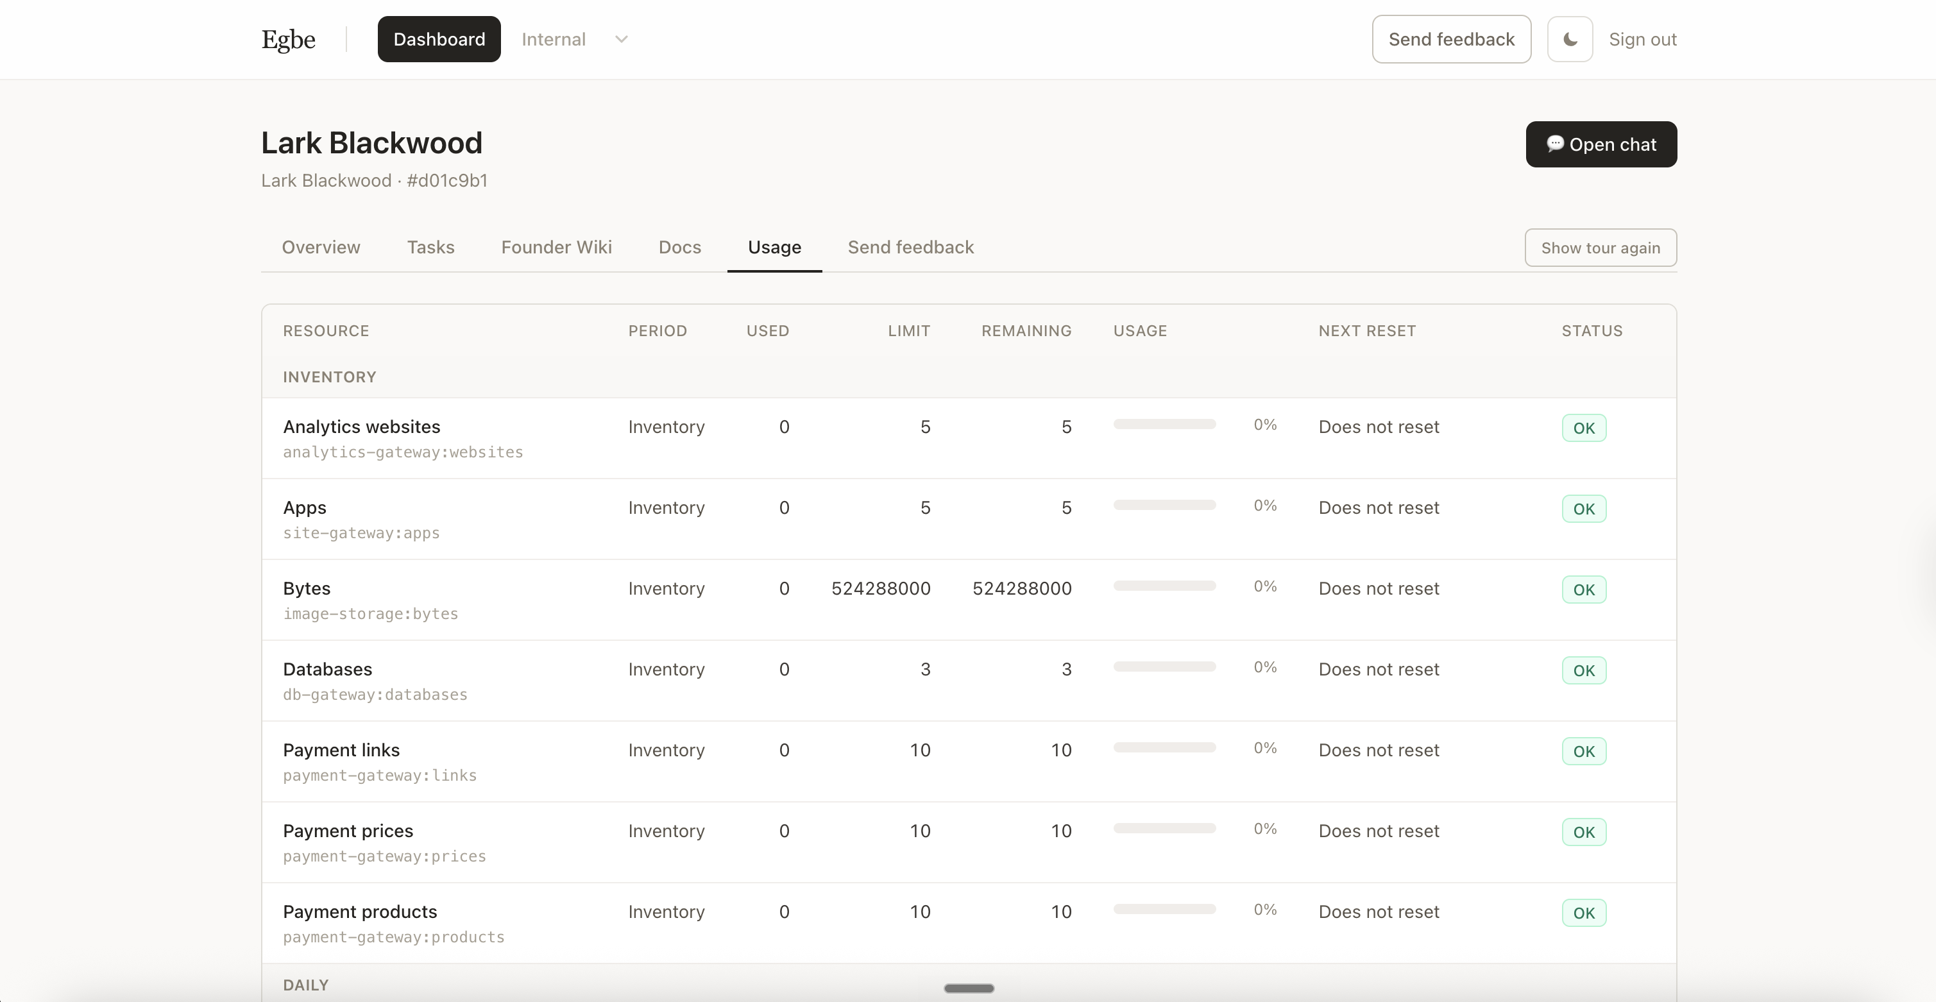The height and width of the screenshot is (1002, 1936).
Task: Open the Dashboard page
Action: pos(439,39)
